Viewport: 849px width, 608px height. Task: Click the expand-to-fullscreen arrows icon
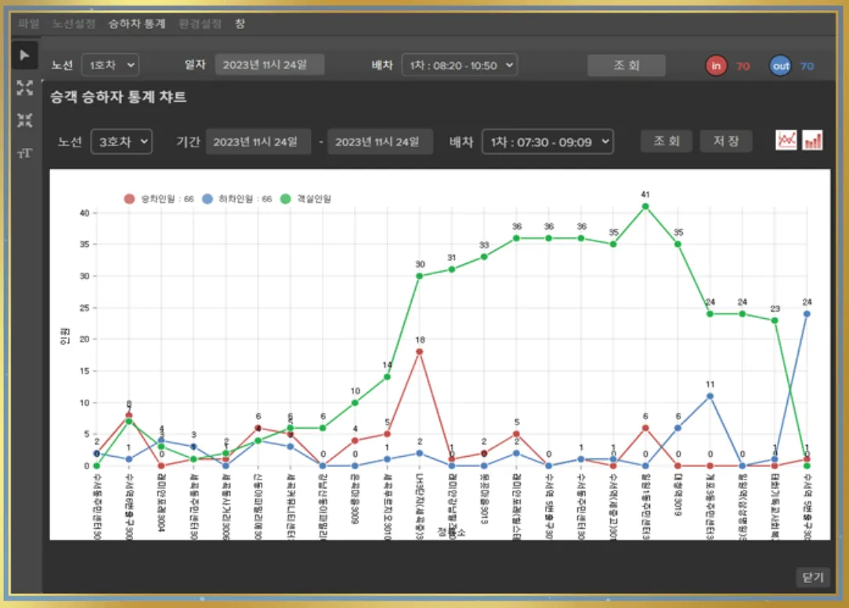pos(24,88)
